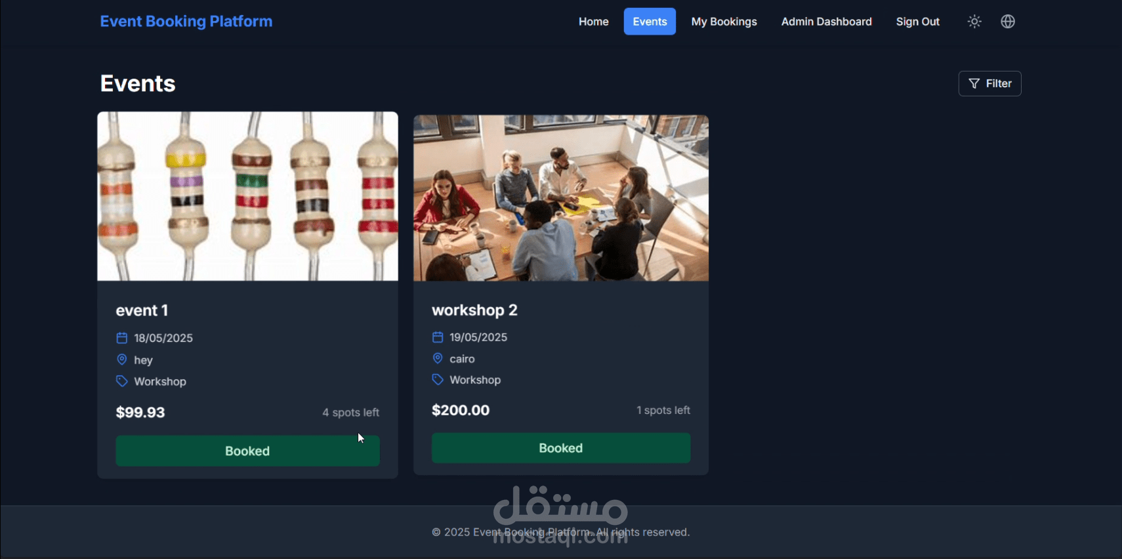Image resolution: width=1122 pixels, height=559 pixels.
Task: Click the Booked button for event 1
Action: point(247,451)
